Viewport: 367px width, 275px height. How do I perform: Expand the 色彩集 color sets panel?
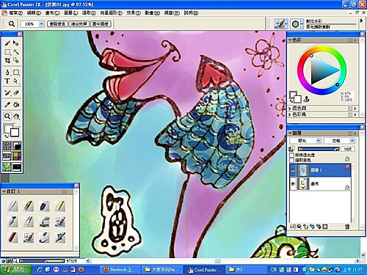(x=290, y=114)
